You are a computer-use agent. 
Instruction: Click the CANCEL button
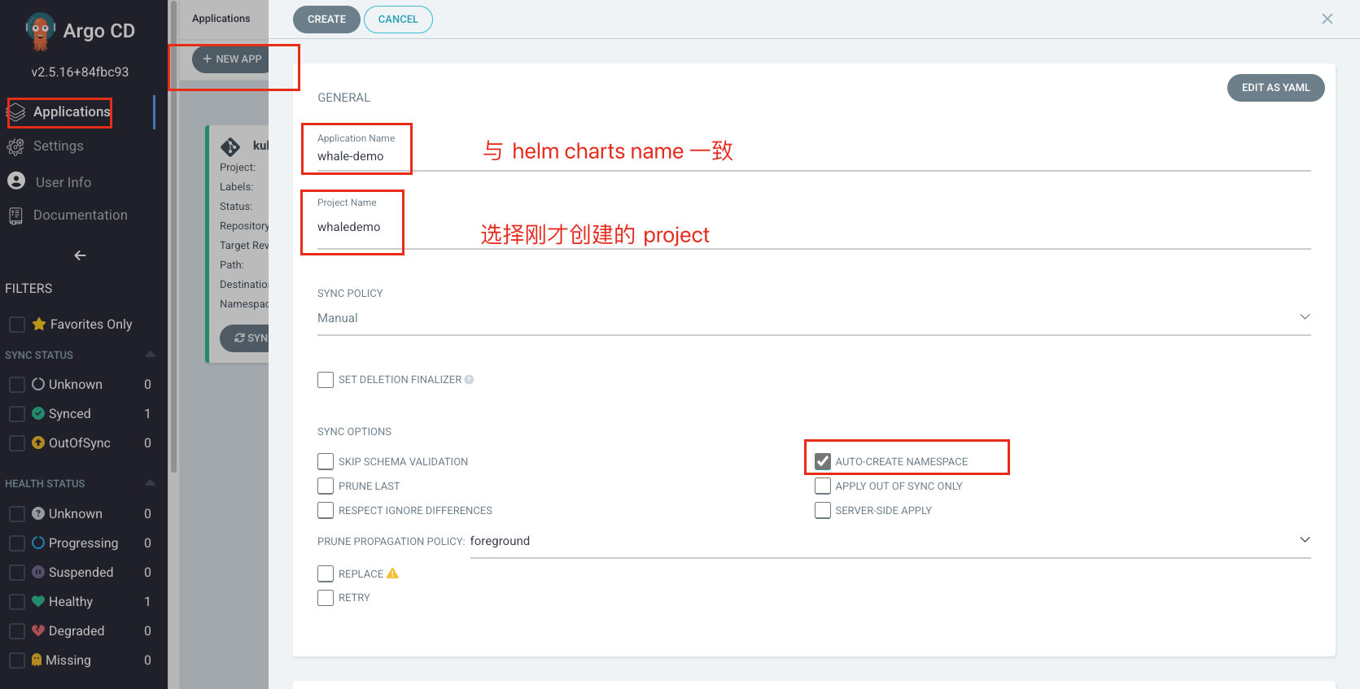click(x=398, y=20)
